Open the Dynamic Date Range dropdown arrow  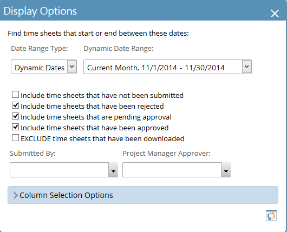pyautogui.click(x=247, y=67)
